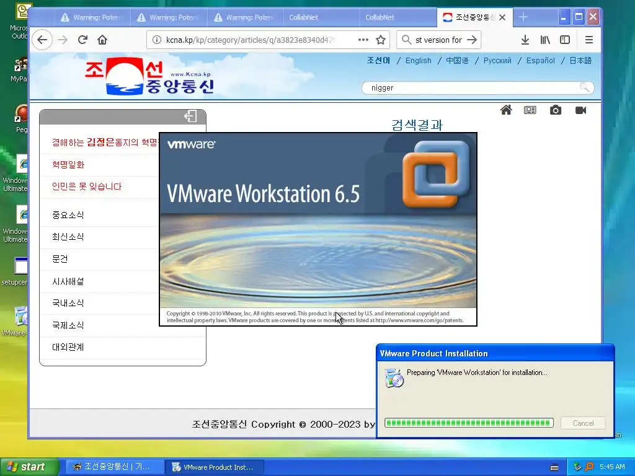
Task: Bookmark this page with the star
Action: click(381, 40)
